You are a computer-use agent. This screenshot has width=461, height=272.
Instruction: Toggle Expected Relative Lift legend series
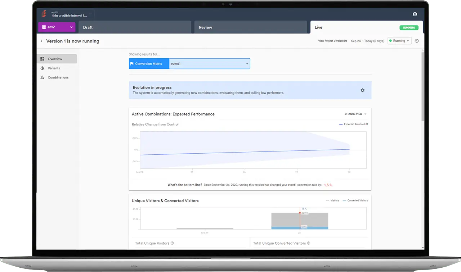tap(353, 124)
